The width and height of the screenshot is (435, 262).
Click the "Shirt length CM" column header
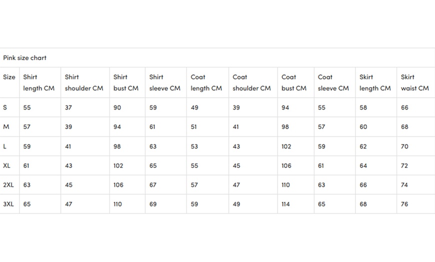pos(39,82)
